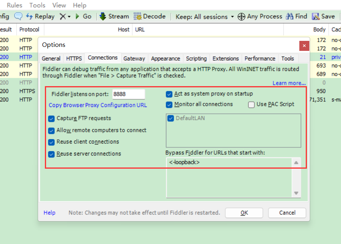Click the Save toolbar button
The image size is (341, 244).
pyautogui.click(x=323, y=16)
